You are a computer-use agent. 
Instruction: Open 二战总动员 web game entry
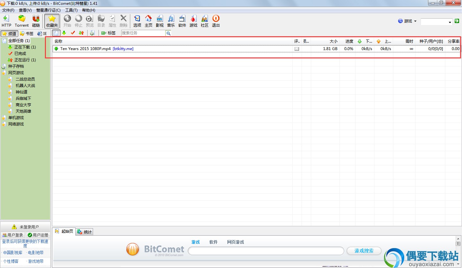(x=25, y=79)
